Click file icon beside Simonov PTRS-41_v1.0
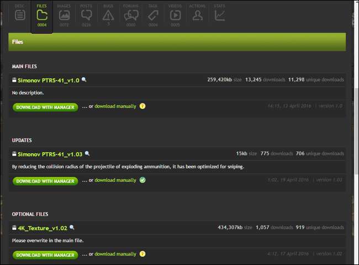The width and height of the screenshot is (359, 265). (x=14, y=80)
